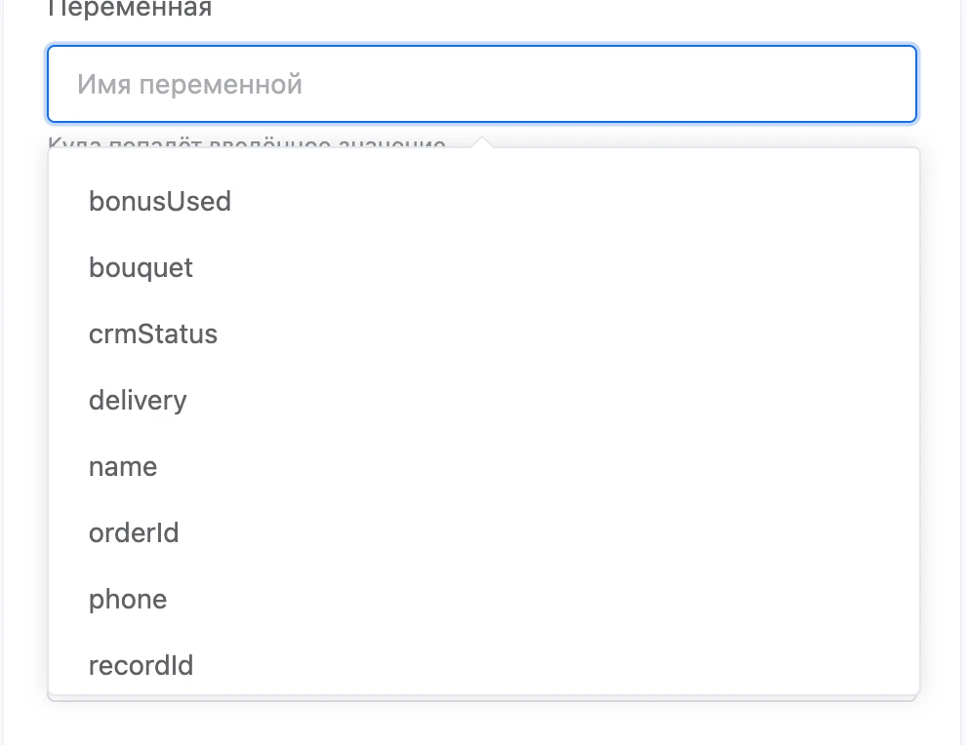This screenshot has width=968, height=745.
Task: Click the 'Переменная' field label
Action: click(130, 9)
